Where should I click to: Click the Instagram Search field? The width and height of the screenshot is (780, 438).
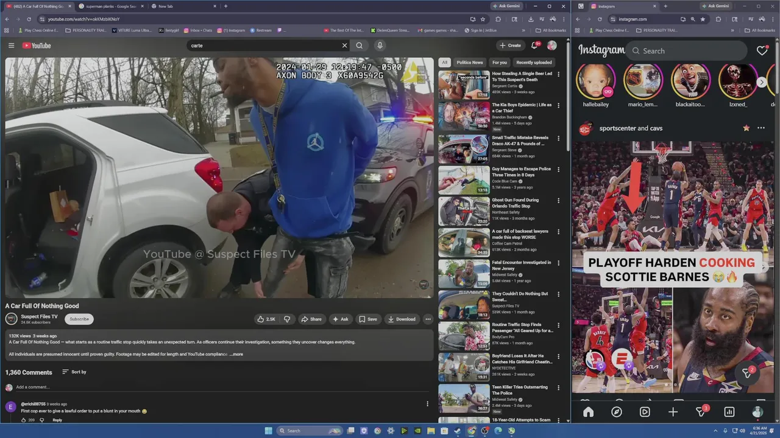tap(687, 51)
